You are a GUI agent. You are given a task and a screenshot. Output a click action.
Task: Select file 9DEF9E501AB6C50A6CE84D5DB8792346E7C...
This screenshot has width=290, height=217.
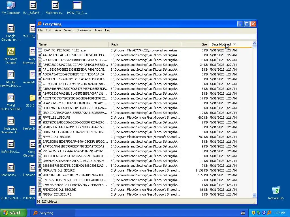click(x=75, y=122)
